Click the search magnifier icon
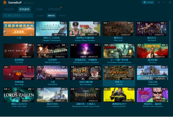This screenshot has height=117, width=173. click(x=5, y=15)
